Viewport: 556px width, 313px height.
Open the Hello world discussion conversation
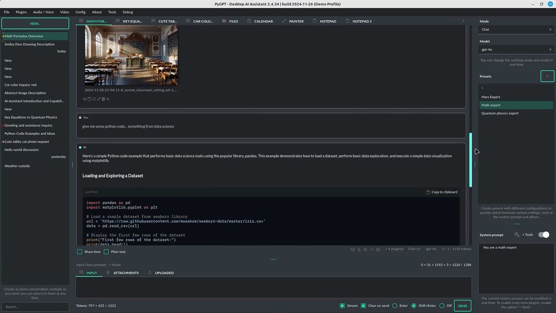click(35, 150)
